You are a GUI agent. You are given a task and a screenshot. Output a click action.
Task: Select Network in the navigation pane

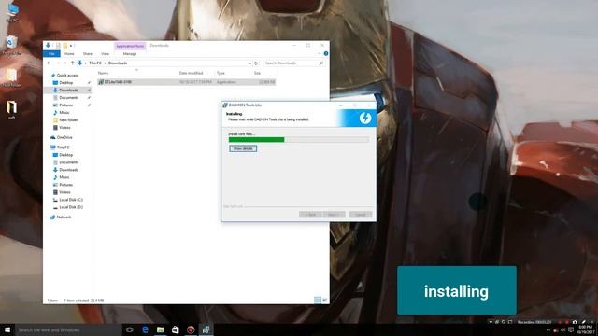[x=64, y=217]
